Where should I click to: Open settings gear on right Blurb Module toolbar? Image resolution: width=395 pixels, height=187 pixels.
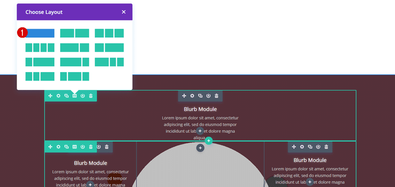302,147
